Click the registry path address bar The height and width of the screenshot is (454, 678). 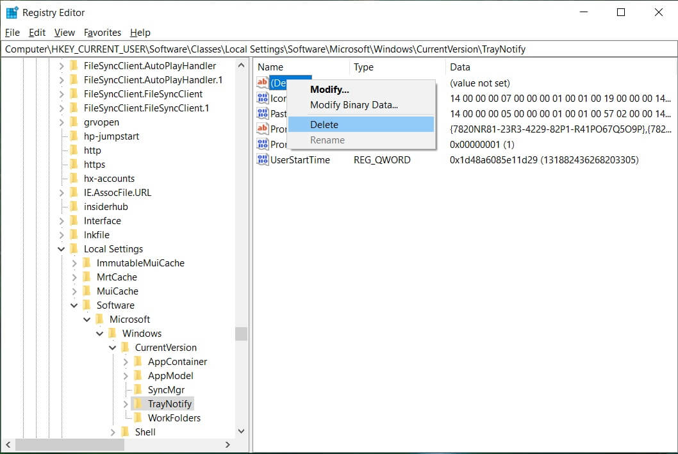tap(256, 49)
